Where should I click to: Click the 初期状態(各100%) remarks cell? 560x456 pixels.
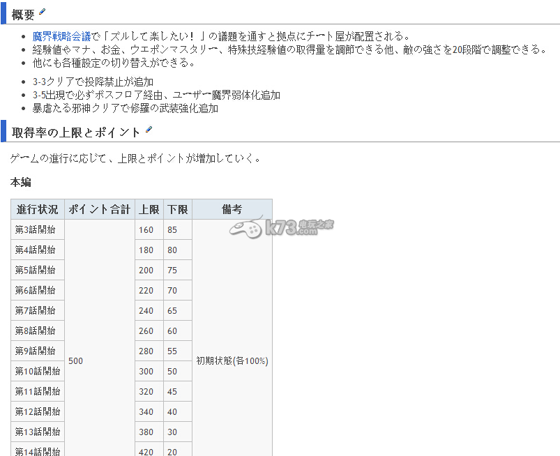[x=232, y=361]
